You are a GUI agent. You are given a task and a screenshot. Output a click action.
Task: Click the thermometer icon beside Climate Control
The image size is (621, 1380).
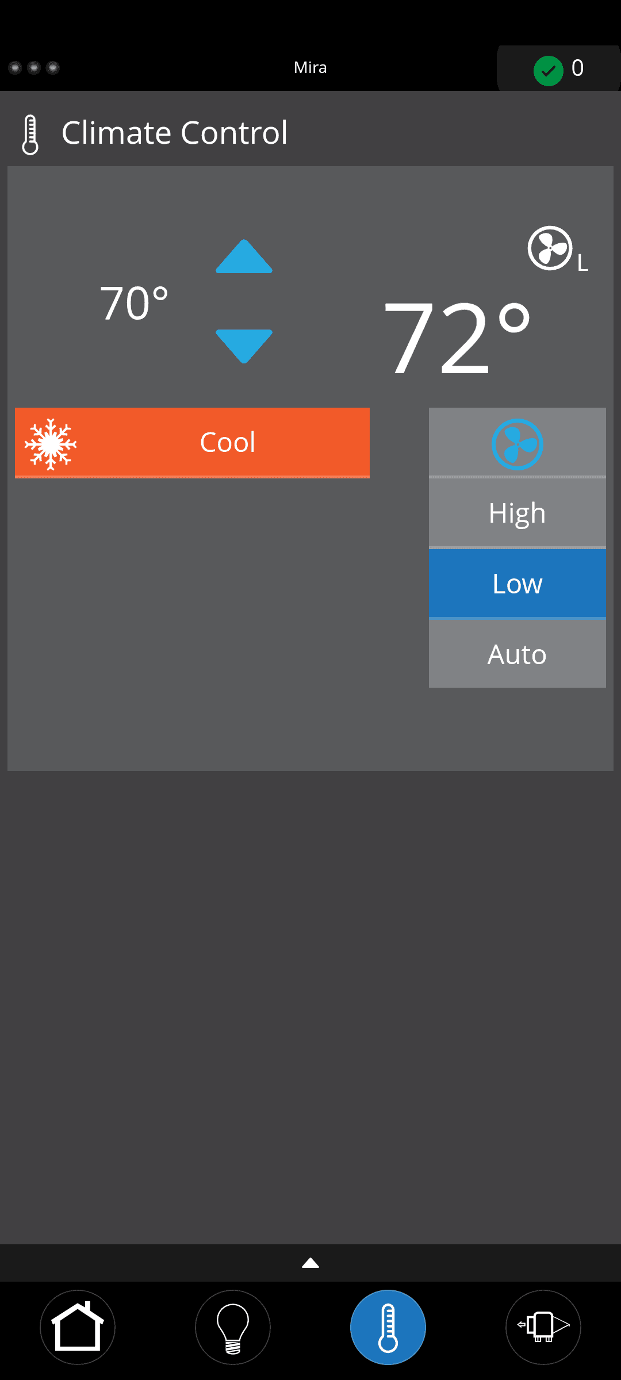click(x=30, y=135)
